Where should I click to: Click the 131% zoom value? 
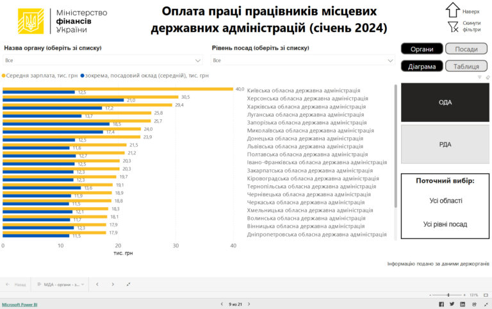click(x=473, y=295)
